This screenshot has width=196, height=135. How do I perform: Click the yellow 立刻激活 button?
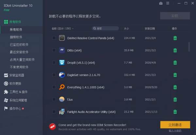point(175,125)
